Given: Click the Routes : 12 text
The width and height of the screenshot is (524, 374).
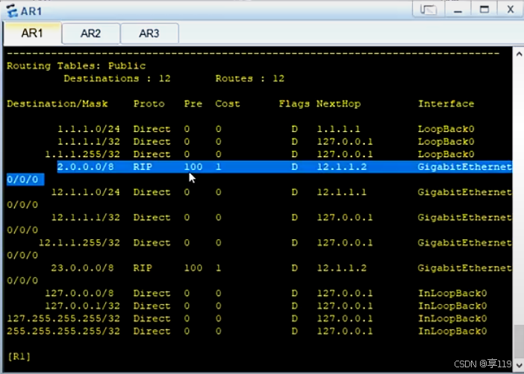Looking at the screenshot, I should (x=249, y=79).
